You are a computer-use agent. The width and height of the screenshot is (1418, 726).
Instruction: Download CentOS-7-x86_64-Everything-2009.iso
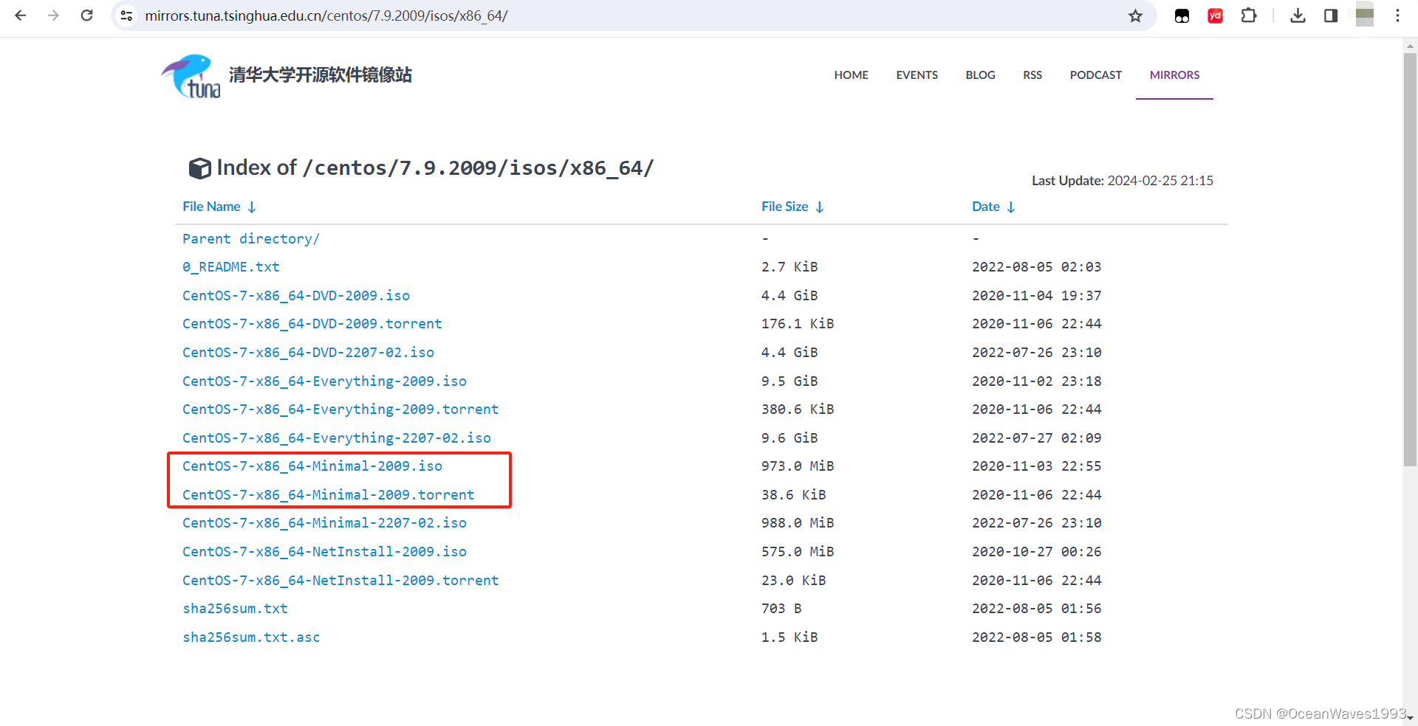coord(324,381)
